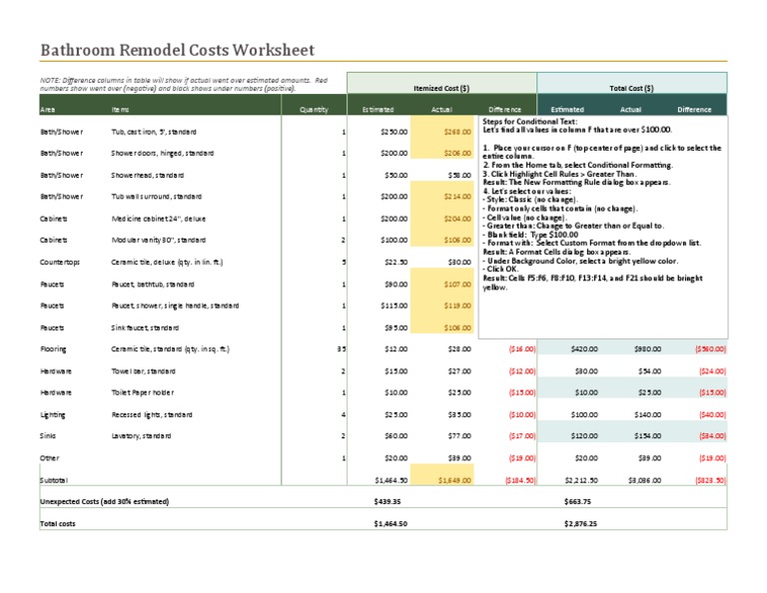Select the Total Cost ($) header cell

pos(632,88)
